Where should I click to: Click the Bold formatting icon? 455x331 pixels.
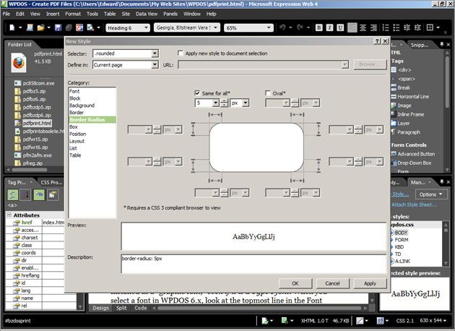[x=318, y=27]
